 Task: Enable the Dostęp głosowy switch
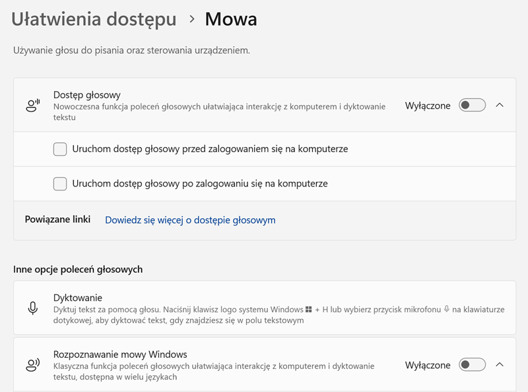tap(472, 105)
